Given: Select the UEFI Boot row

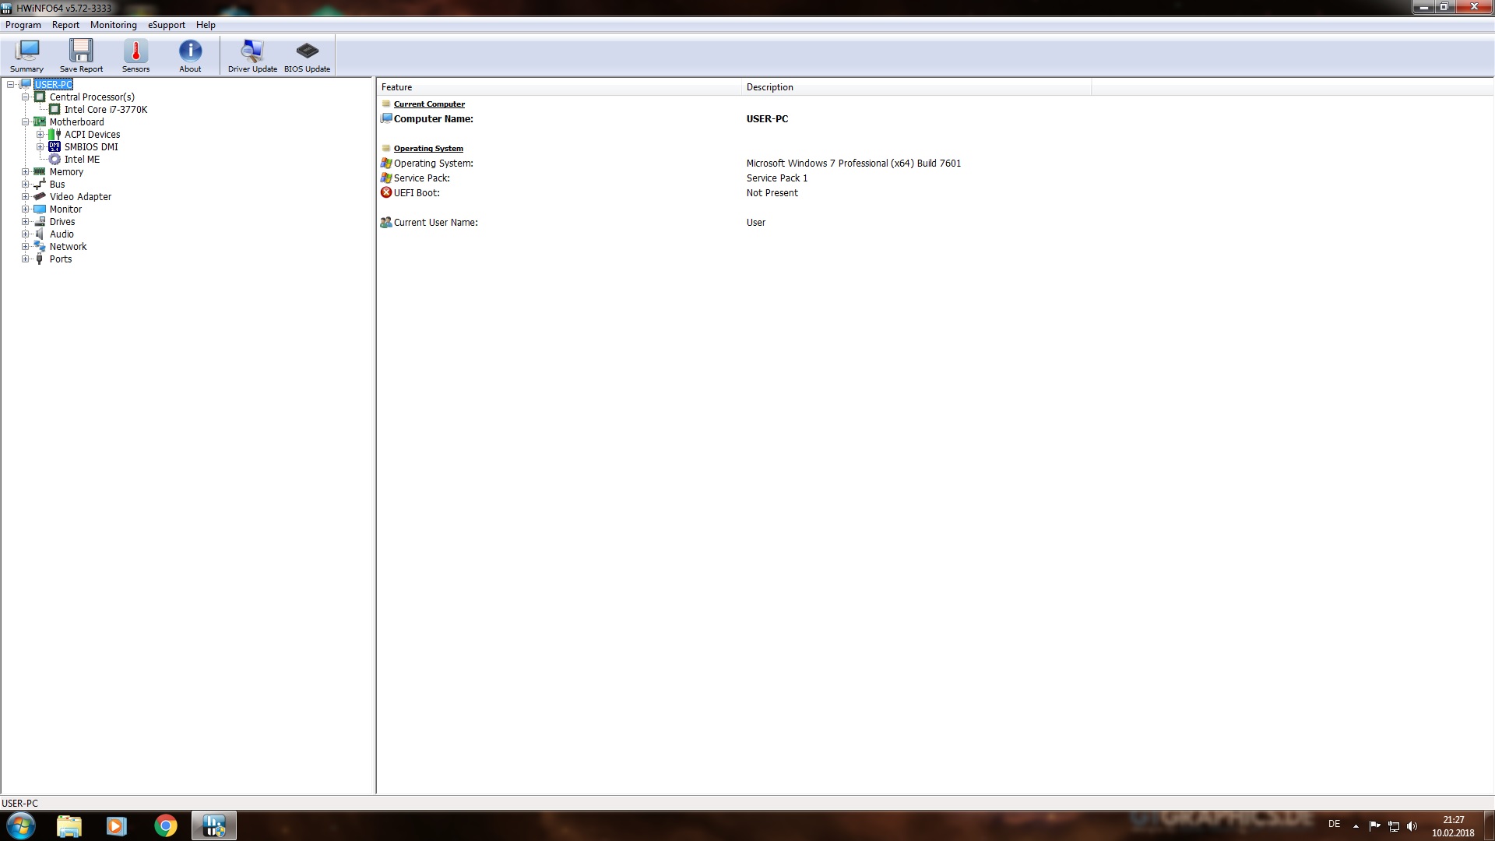Looking at the screenshot, I should point(417,193).
